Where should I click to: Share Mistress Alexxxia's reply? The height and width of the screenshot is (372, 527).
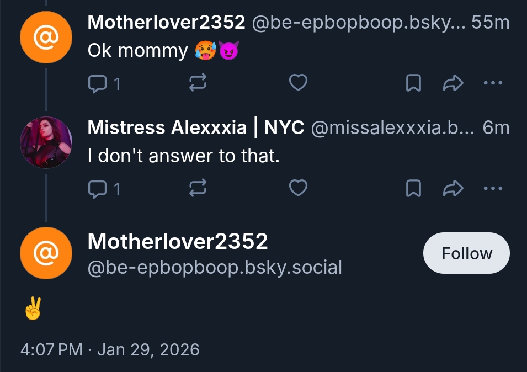[453, 189]
